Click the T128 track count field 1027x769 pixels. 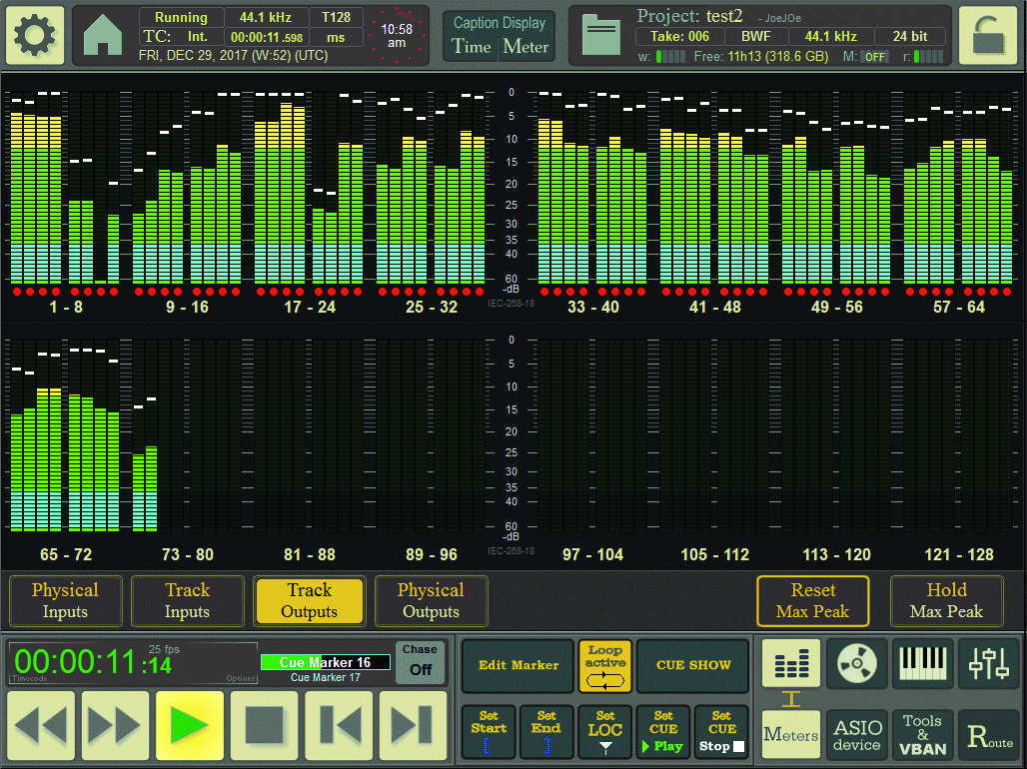[336, 18]
